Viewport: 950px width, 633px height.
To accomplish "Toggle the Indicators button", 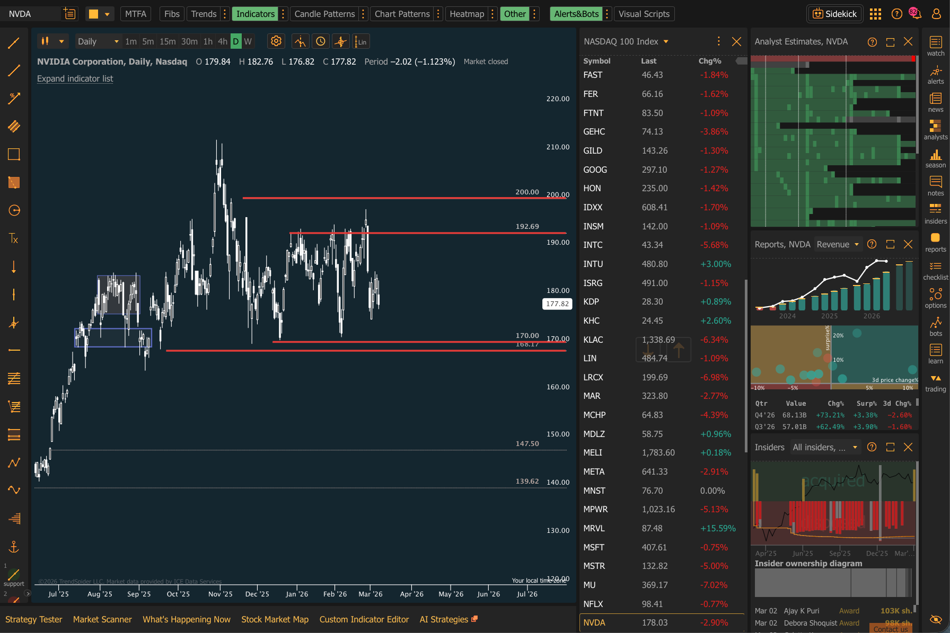I will 255,14.
